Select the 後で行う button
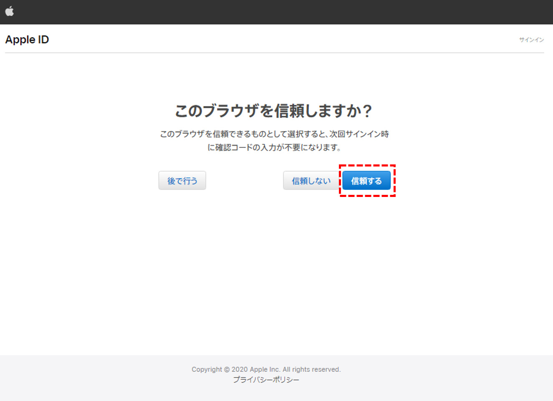Image resolution: width=553 pixels, height=401 pixels. pos(182,181)
